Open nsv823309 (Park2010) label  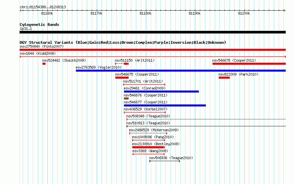tap(238, 74)
